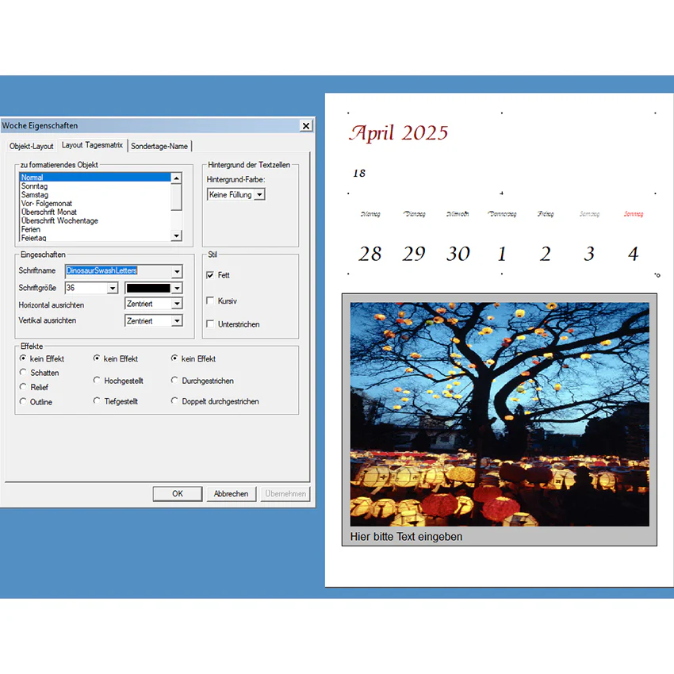Select the Durchgestrichen radio button

pyautogui.click(x=174, y=380)
